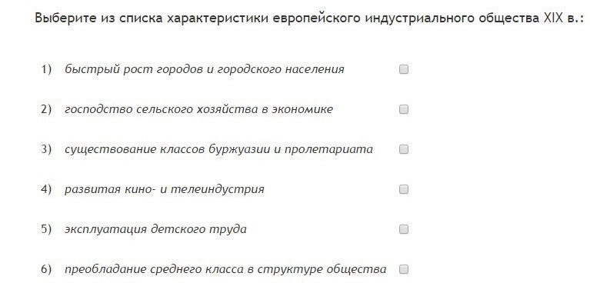Click the option number «3)»
This screenshot has height=303, width=590.
coord(46,149)
